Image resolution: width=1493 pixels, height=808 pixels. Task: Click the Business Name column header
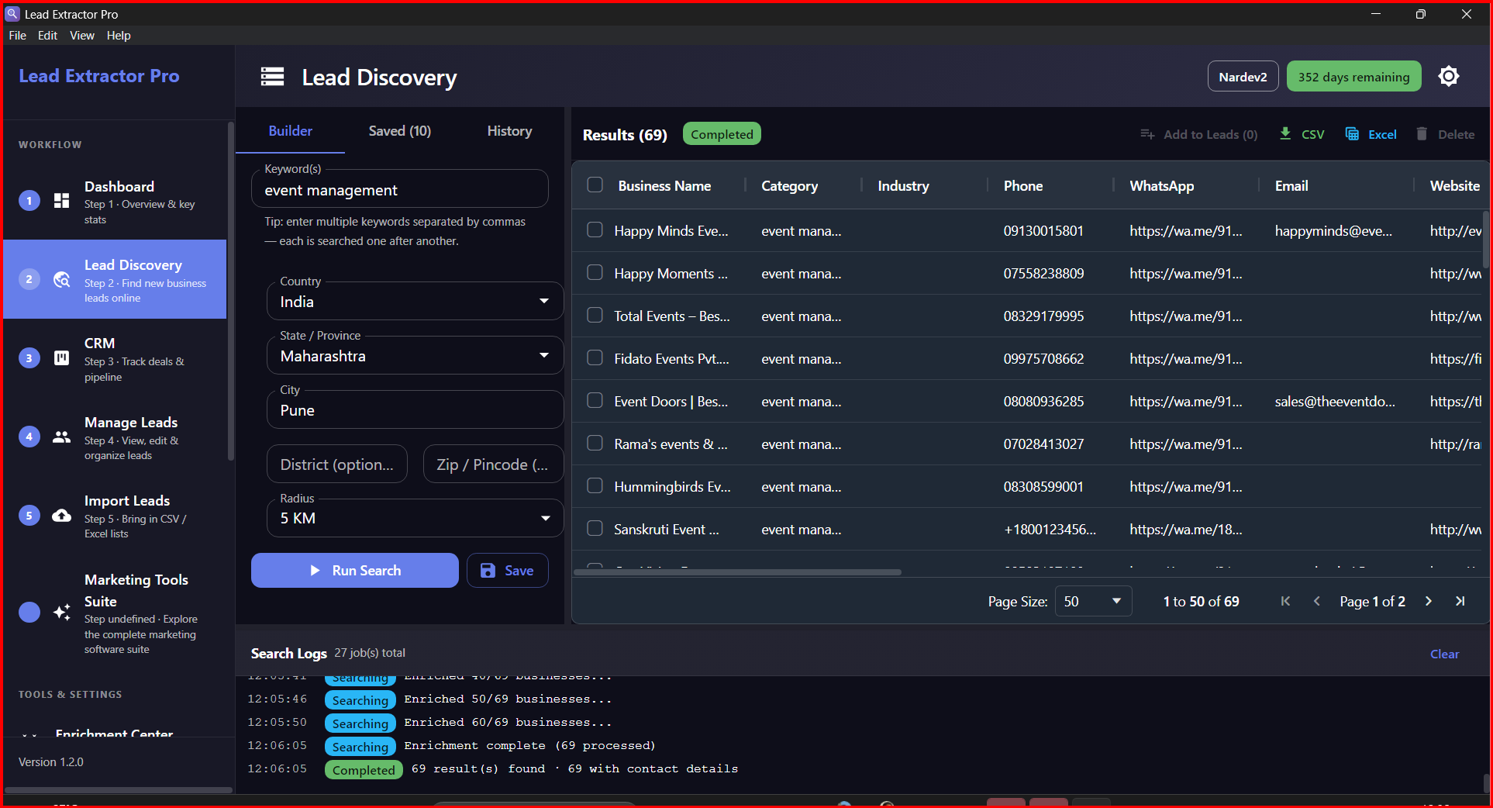click(664, 185)
